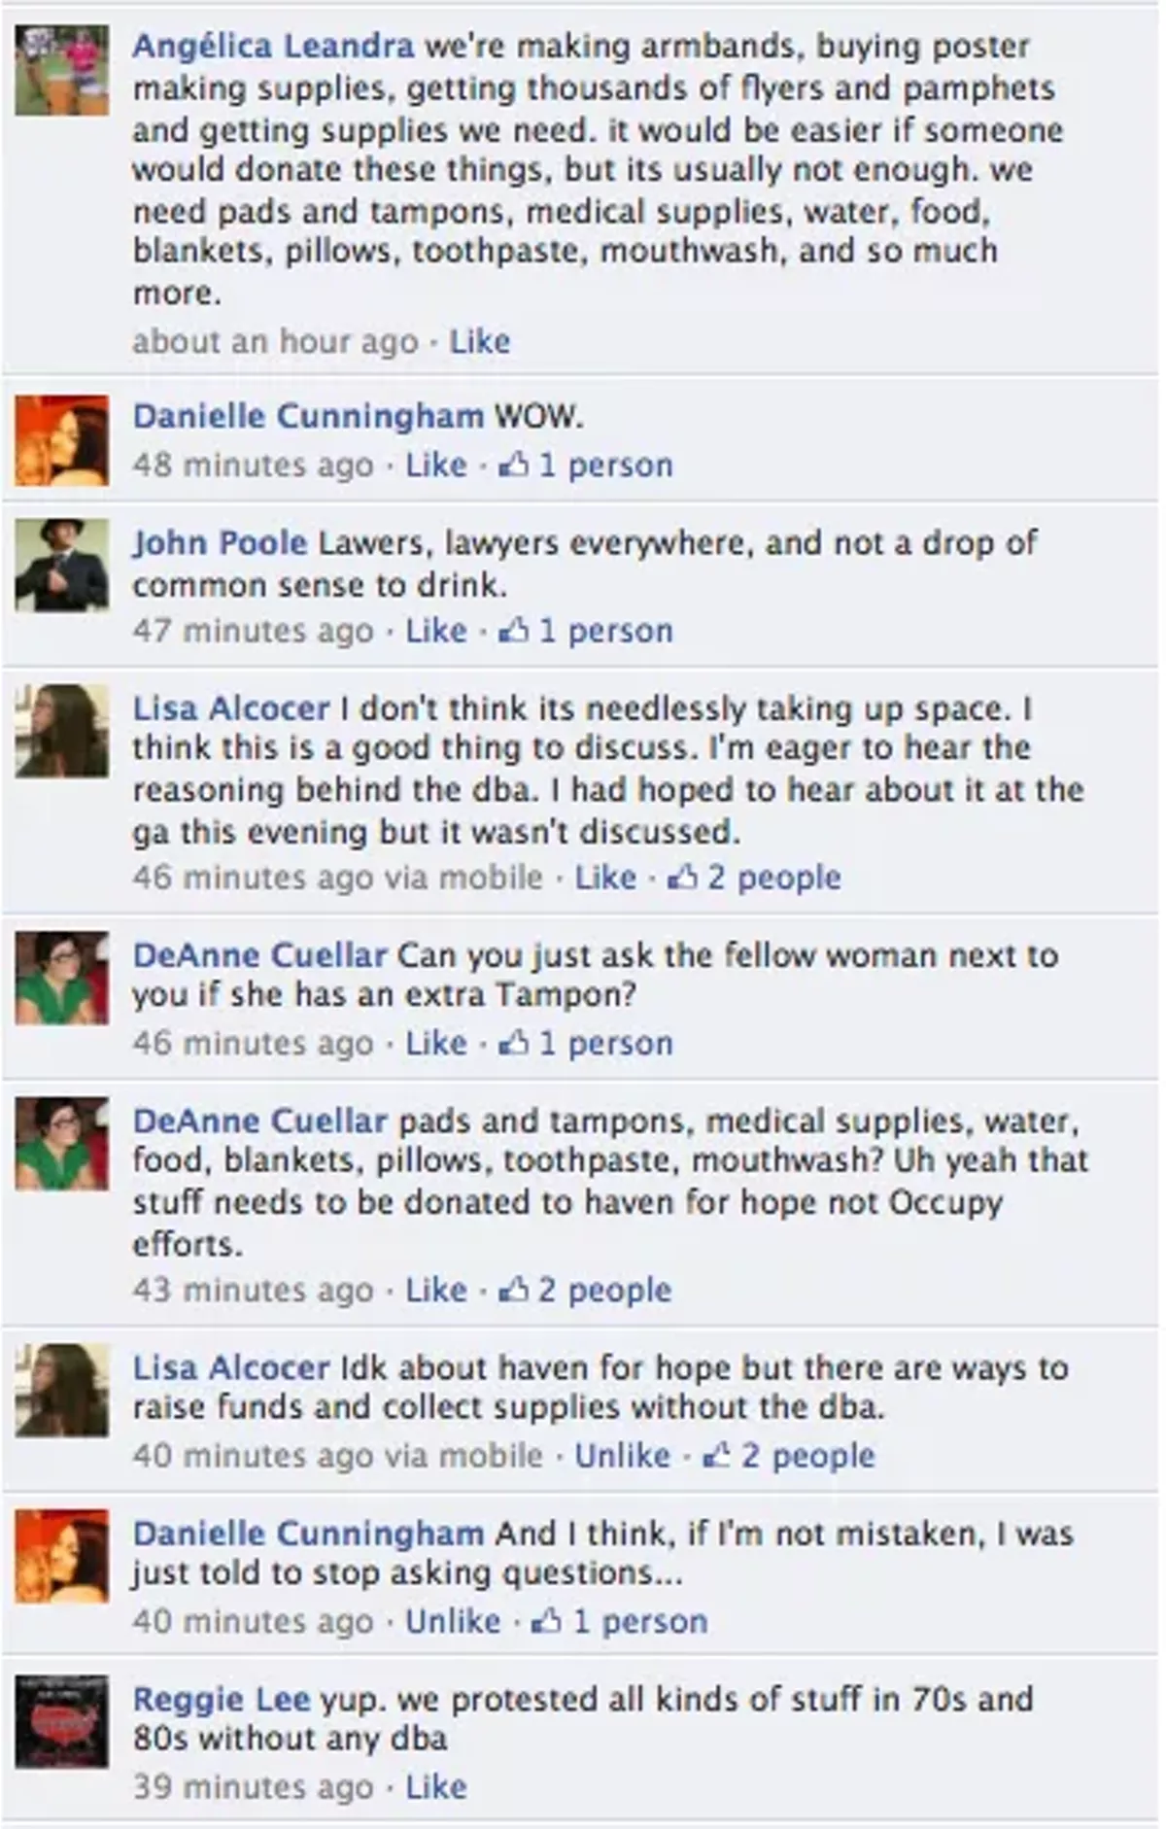The height and width of the screenshot is (1829, 1166).
Task: Like Angélica Leandra's armbands comment
Action: click(480, 341)
